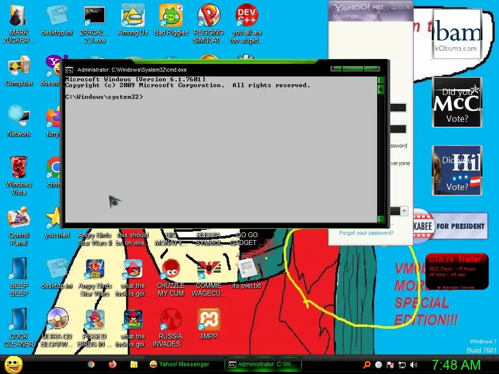Click the network tray icon
Image resolution: width=499 pixels, height=374 pixels.
point(402,365)
